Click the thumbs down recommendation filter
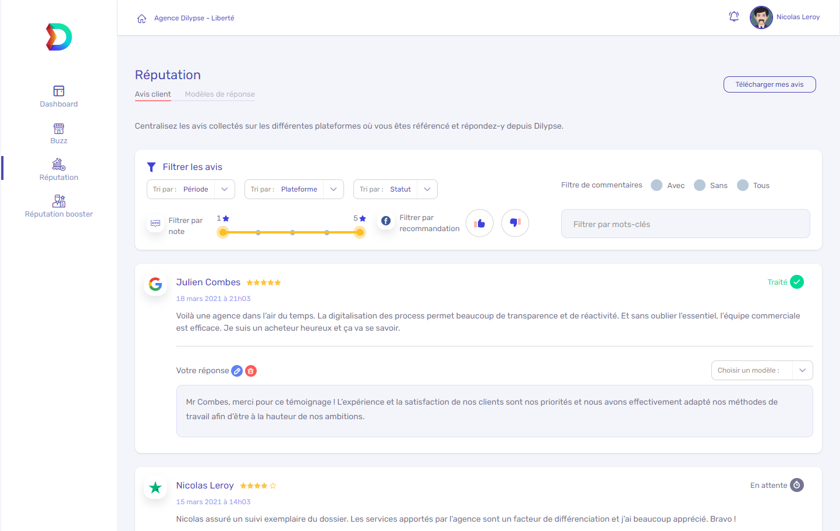 pos(515,223)
